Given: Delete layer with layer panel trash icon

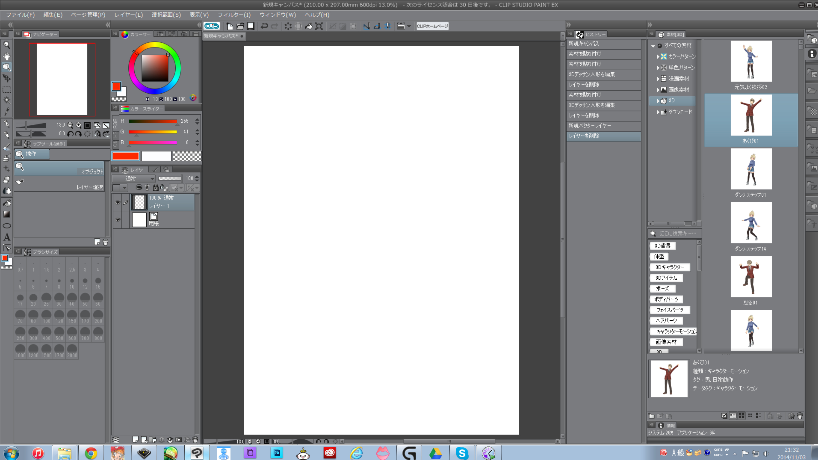Looking at the screenshot, I should tap(195, 440).
